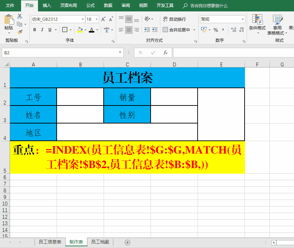Expand the number format dropdown (常规)

pos(243,19)
